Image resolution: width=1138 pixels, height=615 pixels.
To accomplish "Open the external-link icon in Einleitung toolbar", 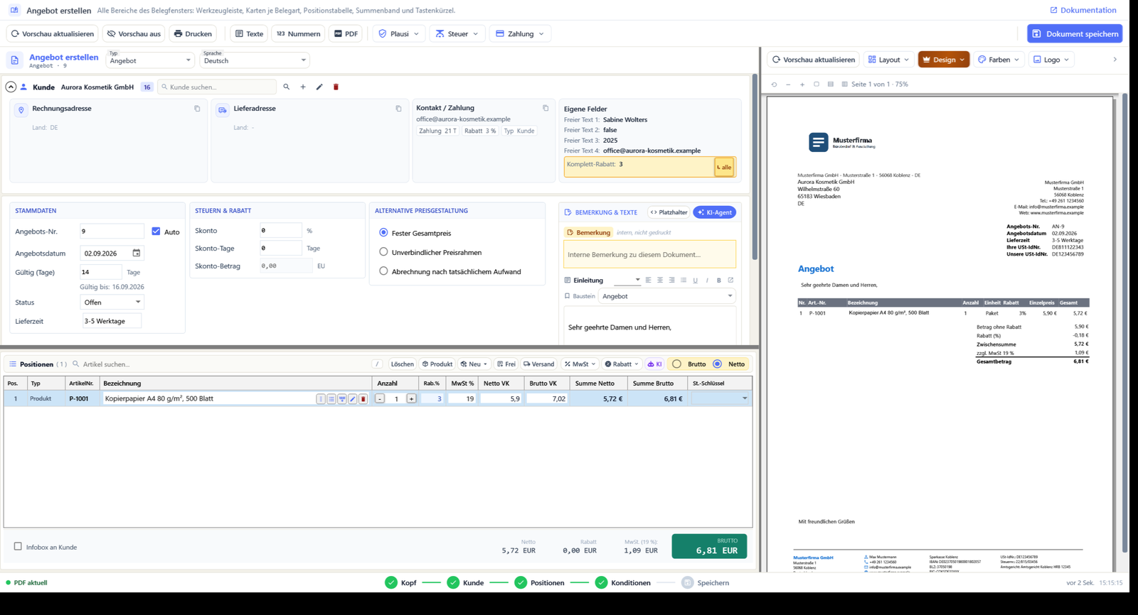I will coord(730,280).
